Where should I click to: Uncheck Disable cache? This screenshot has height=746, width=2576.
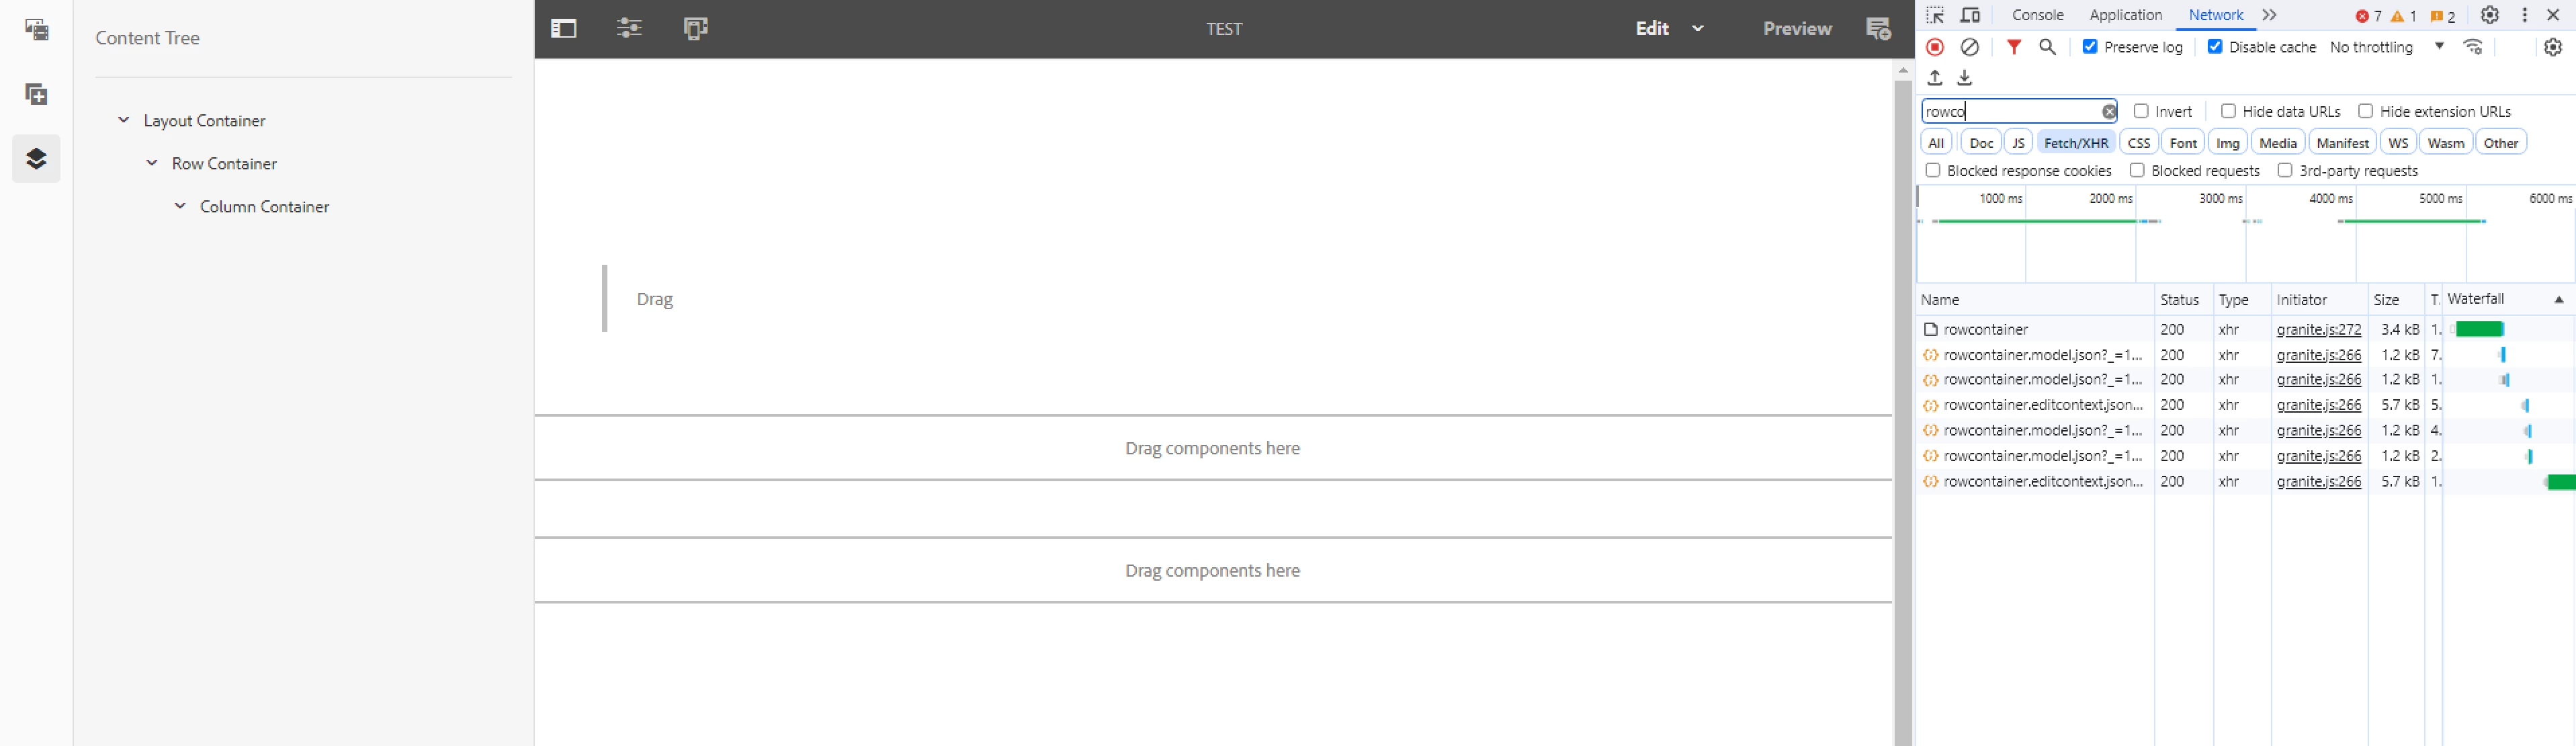click(2215, 47)
